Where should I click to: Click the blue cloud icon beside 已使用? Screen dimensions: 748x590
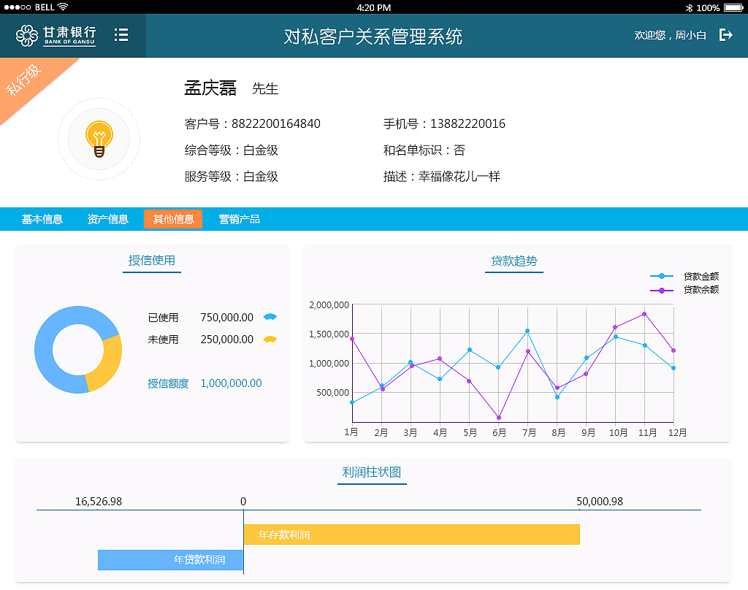tap(270, 317)
